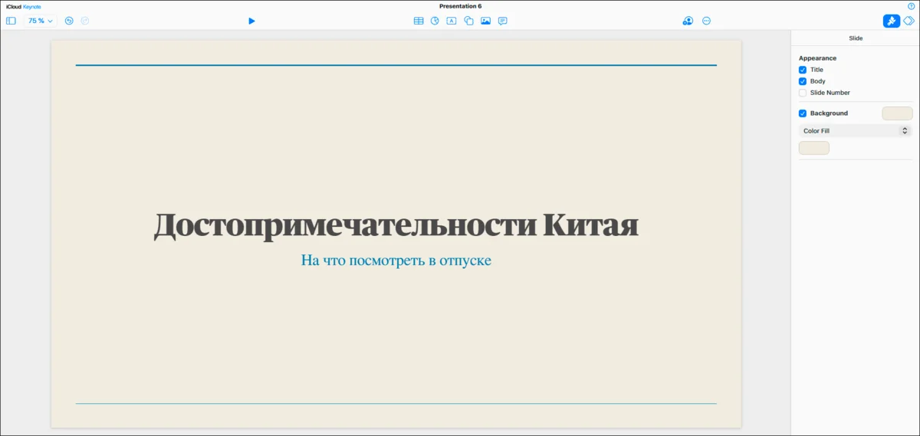Open the Help icon at top right
The width and height of the screenshot is (920, 436).
coord(911,6)
